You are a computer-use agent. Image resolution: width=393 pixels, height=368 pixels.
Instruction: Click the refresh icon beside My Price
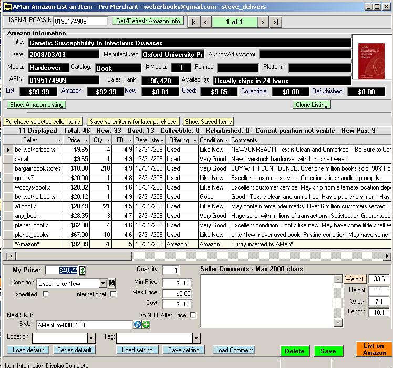[x=82, y=271]
